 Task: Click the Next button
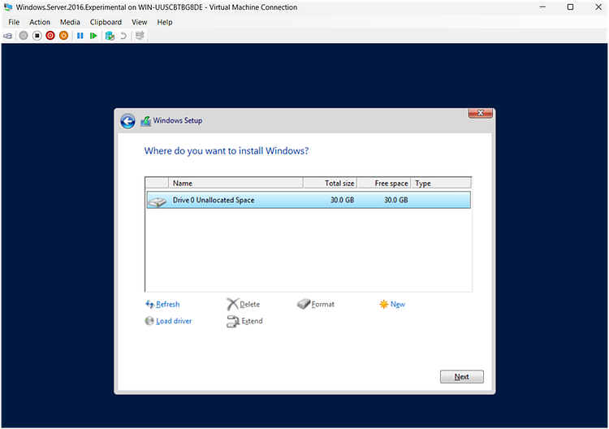click(x=462, y=376)
